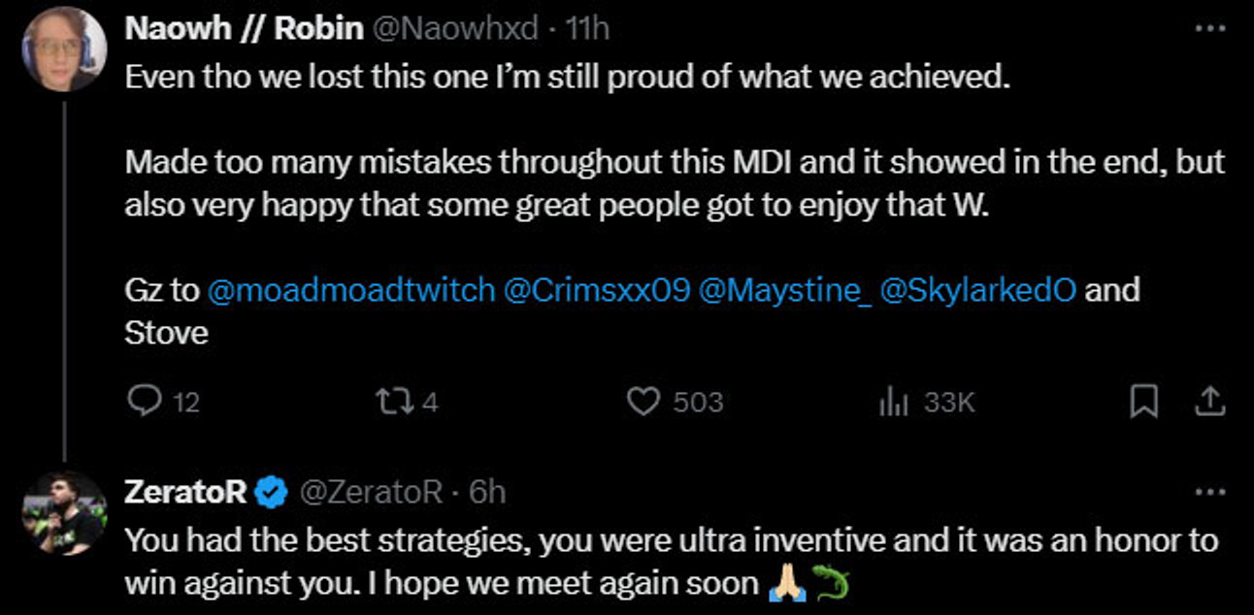Open the @moadmoadtwitch mention link
The width and height of the screenshot is (1254, 615).
(350, 290)
